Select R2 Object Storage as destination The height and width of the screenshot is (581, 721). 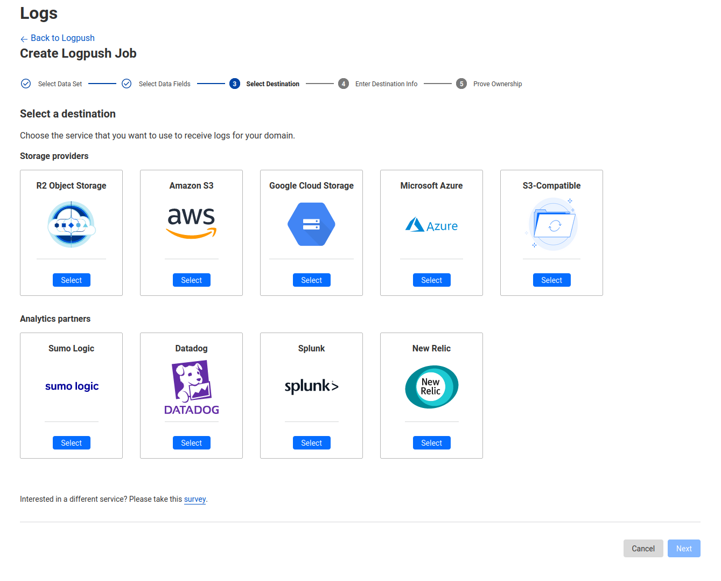[72, 280]
